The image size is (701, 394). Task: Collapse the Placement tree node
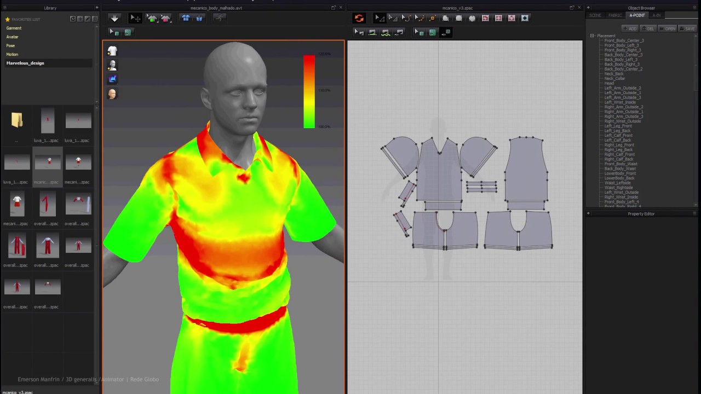tap(592, 36)
